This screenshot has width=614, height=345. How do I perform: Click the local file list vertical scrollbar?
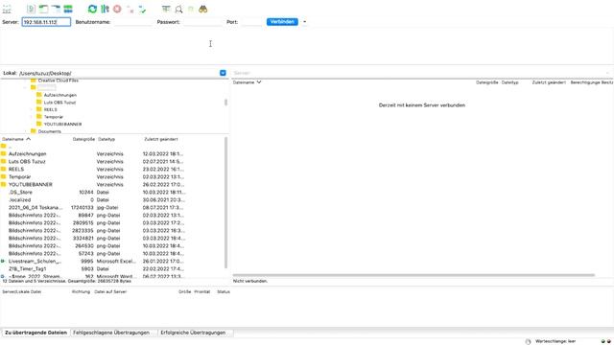pos(225,202)
